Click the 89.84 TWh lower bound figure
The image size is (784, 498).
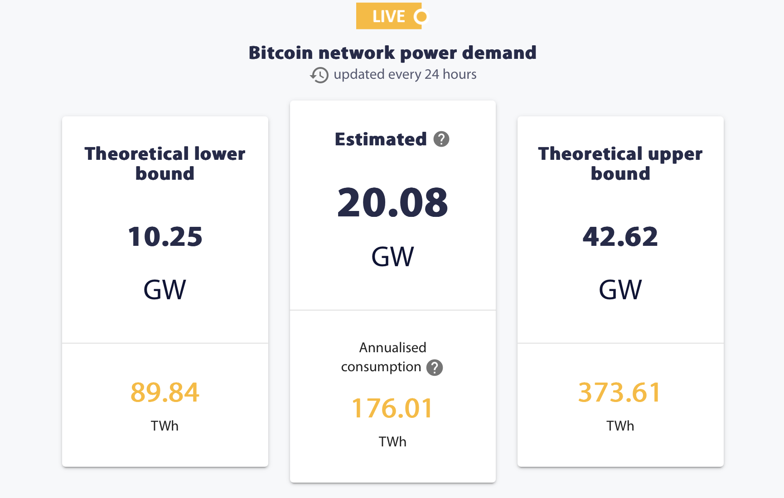[165, 392]
